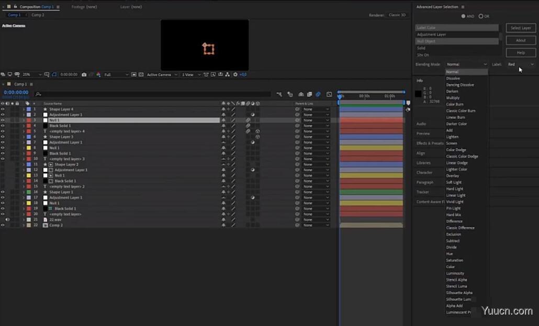This screenshot has height=326, width=539.
Task: Click the composition flowchart icon
Action: coord(228,75)
